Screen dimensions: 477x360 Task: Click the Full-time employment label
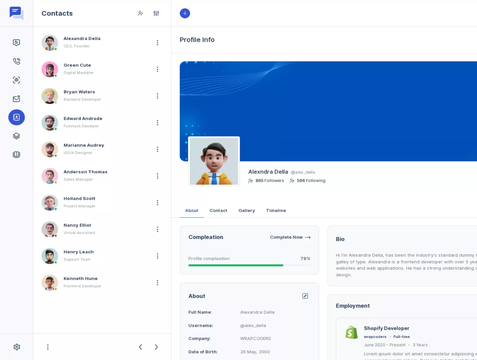tap(401, 337)
